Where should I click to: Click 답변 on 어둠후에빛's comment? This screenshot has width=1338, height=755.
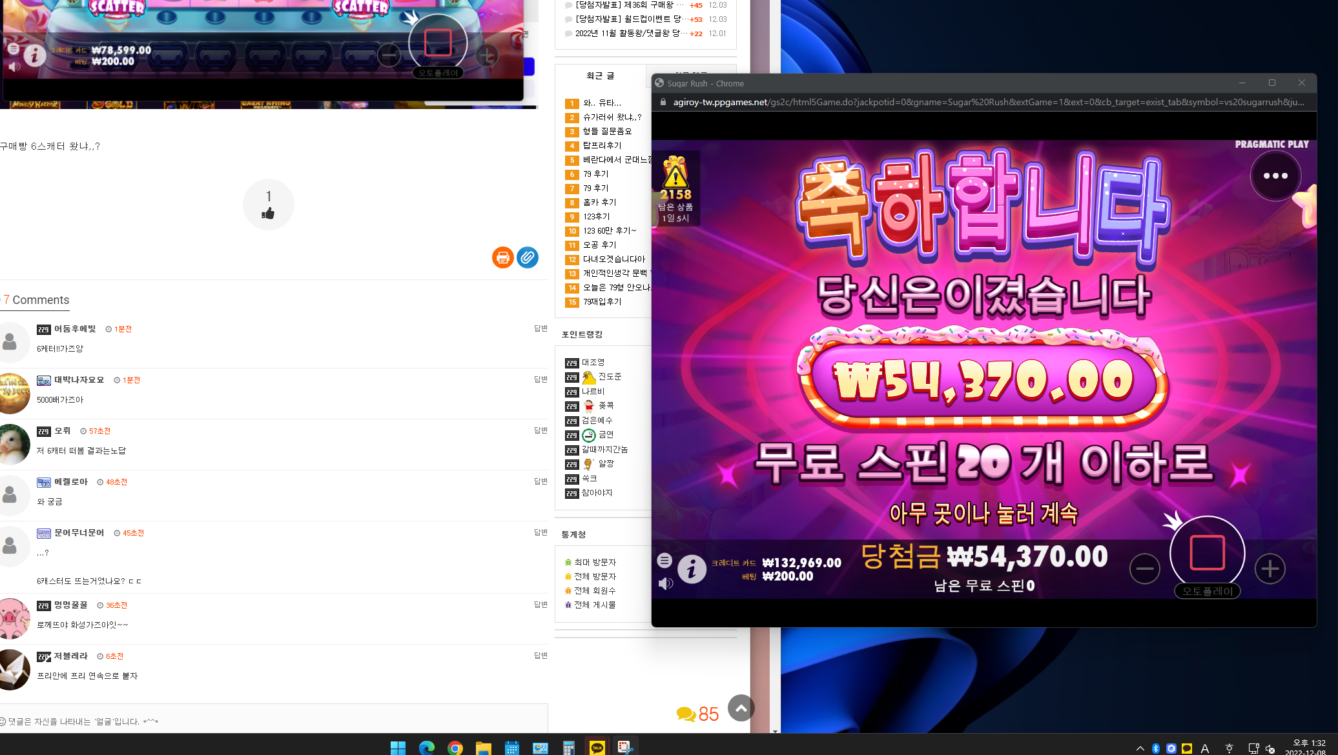pos(540,328)
